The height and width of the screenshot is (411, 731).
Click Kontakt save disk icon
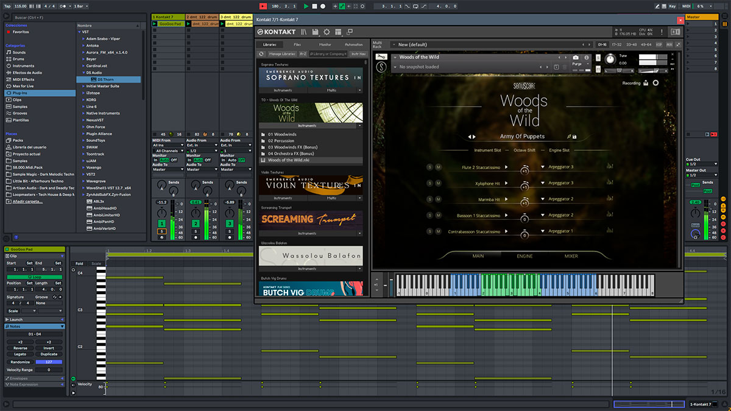click(x=315, y=32)
